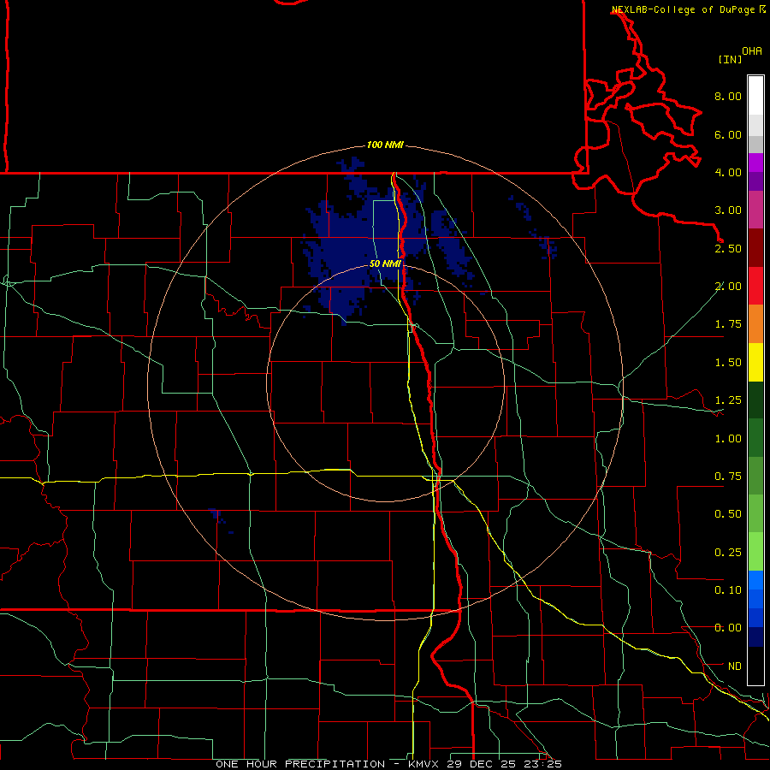Click the 0.75 legend value
The height and width of the screenshot is (770, 770).
tap(728, 477)
